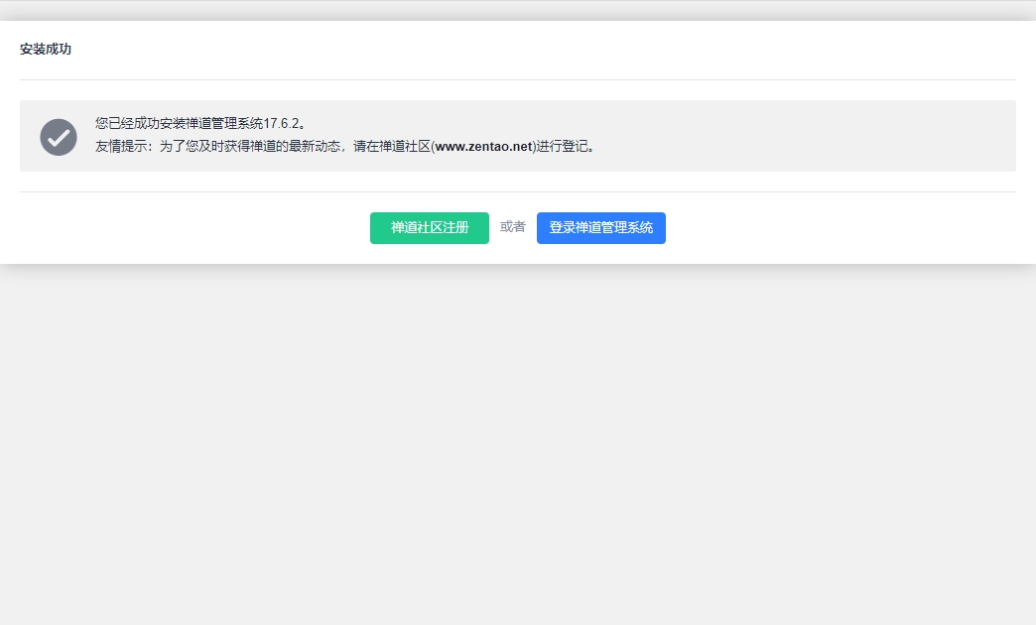Click the version number 17.6.2
Image resolution: width=1036 pixels, height=625 pixels.
[x=282, y=124]
